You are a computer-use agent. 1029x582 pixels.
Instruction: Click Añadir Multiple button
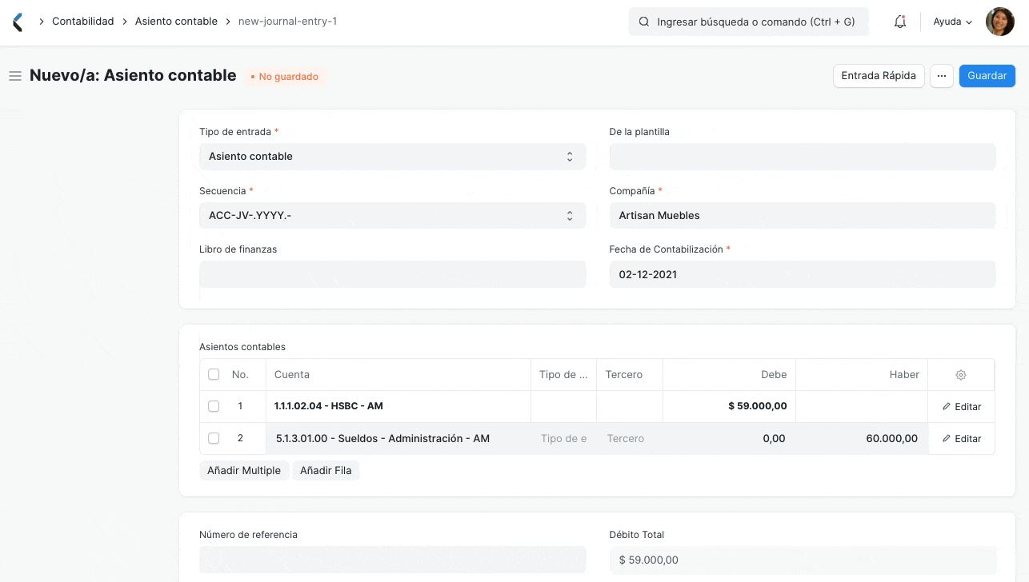[244, 471]
